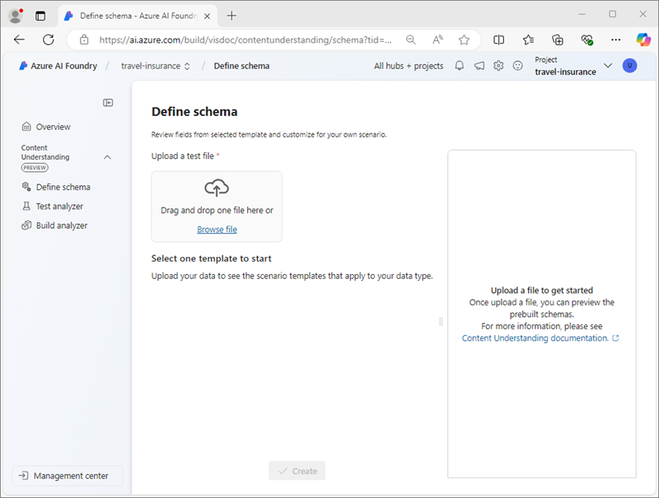The image size is (659, 498).
Task: Open browser Settings and more ellipsis
Action: [615, 40]
